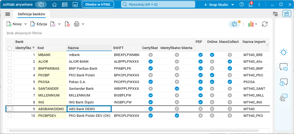Click the home icon in title bar

55,5
